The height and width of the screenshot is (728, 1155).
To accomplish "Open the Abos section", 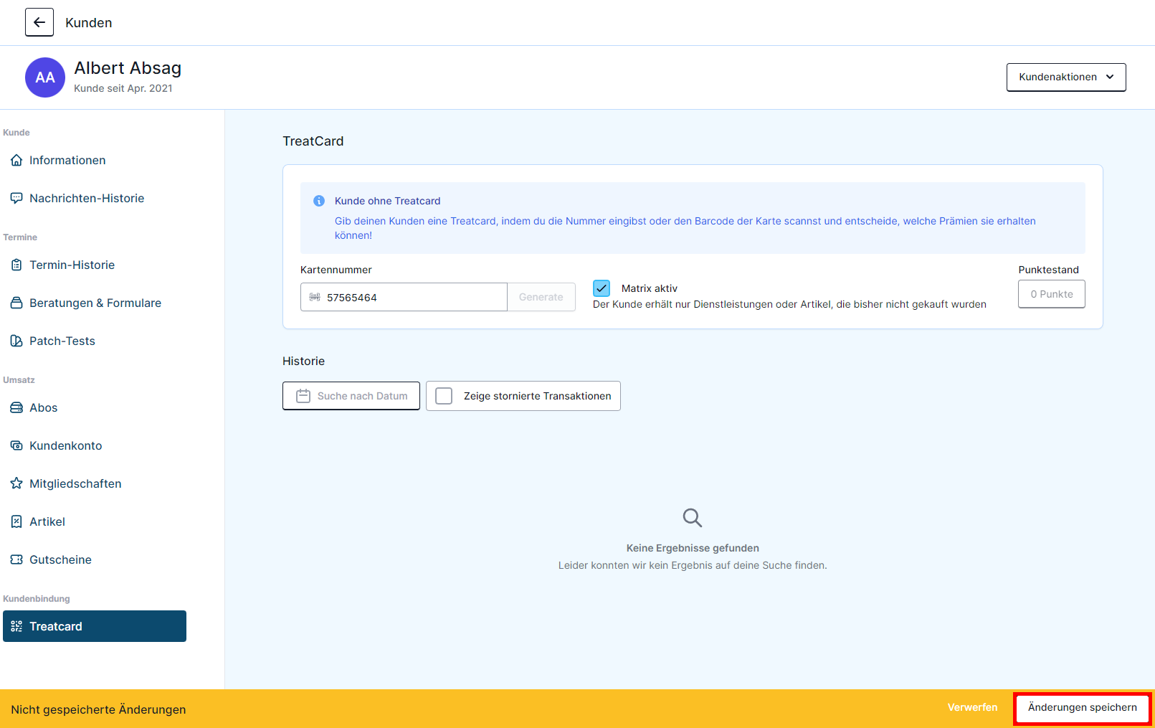I will pyautogui.click(x=95, y=407).
